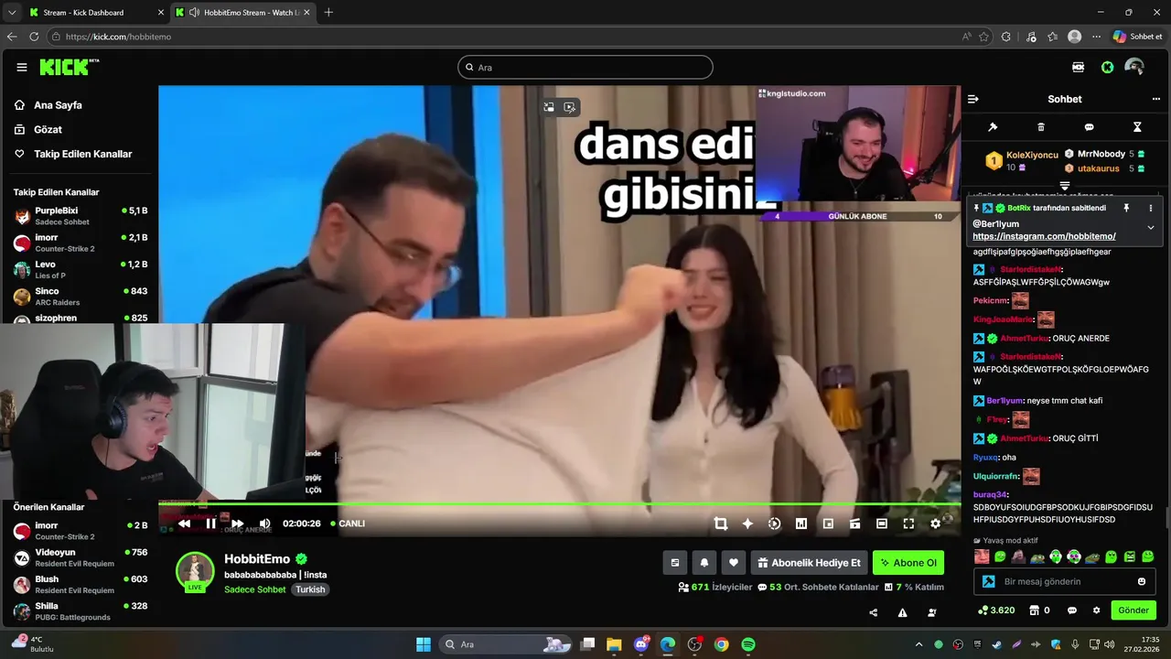Click the user icon beside report
This screenshot has width=1171, height=659.
[x=931, y=612]
